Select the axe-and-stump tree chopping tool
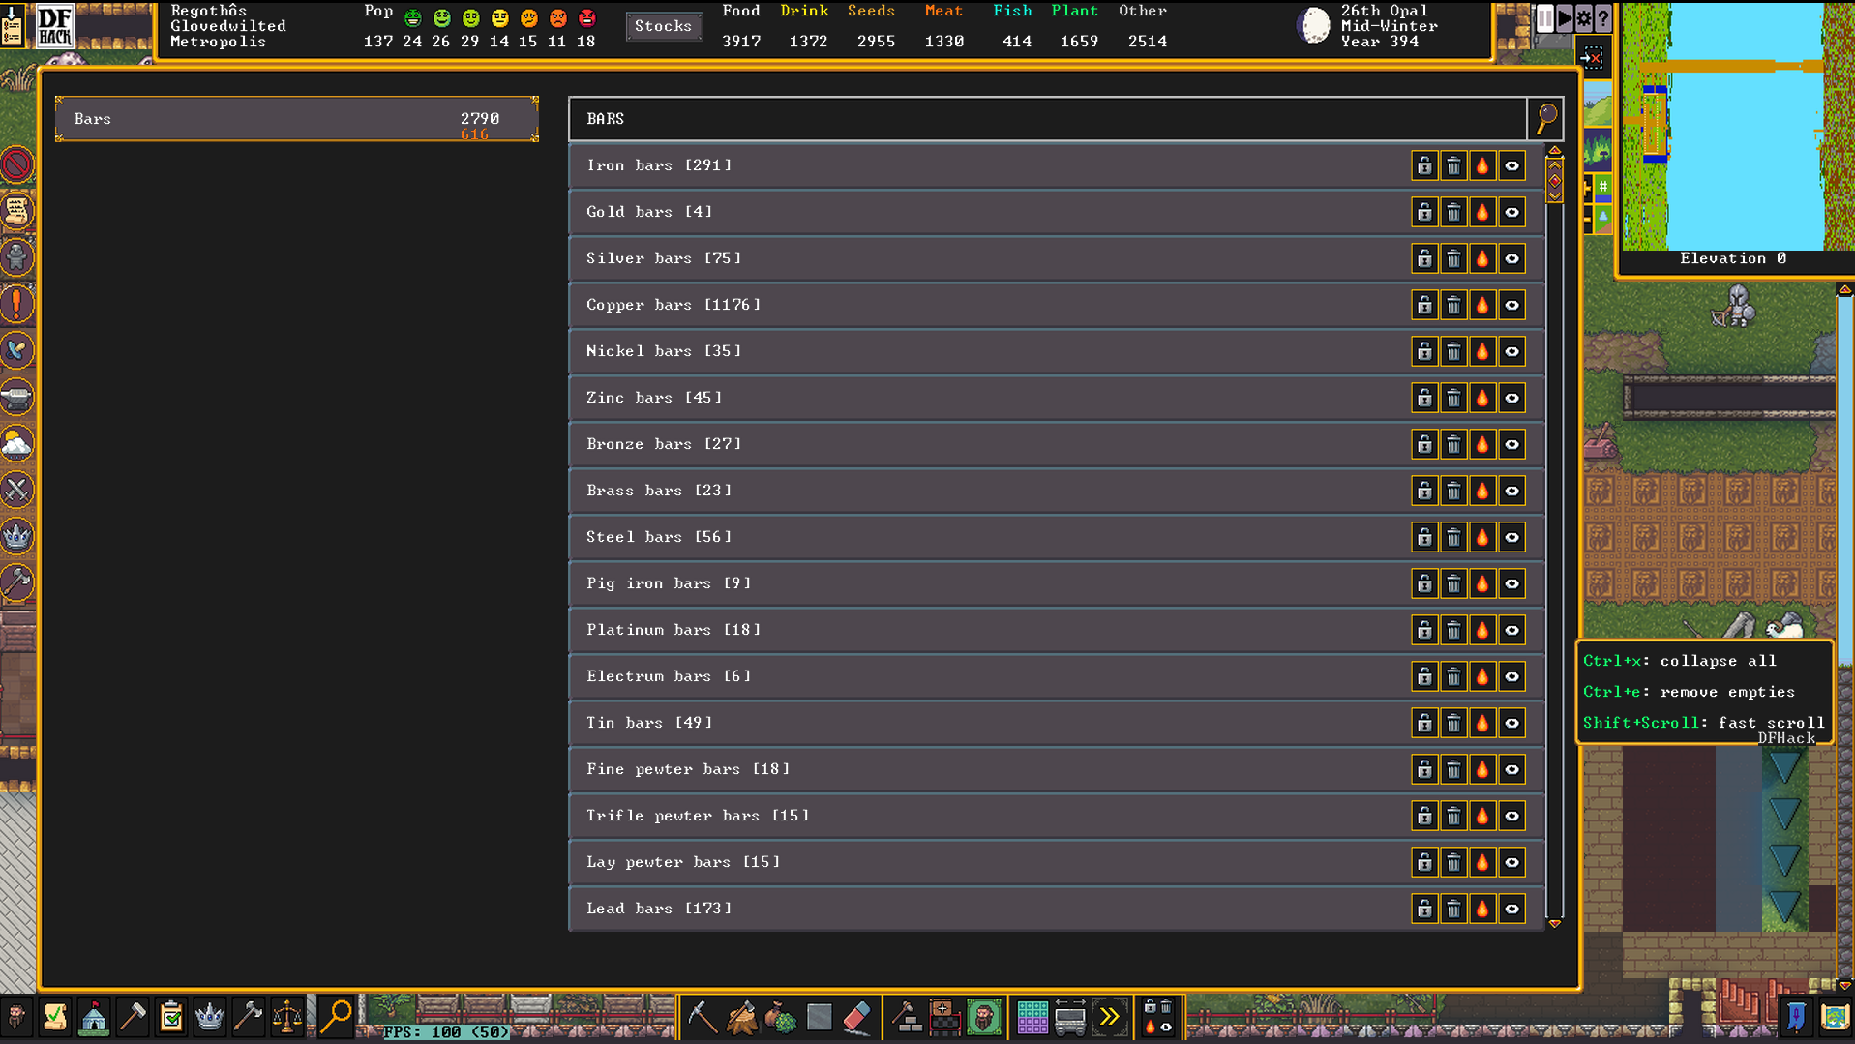The width and height of the screenshot is (1855, 1044). click(x=742, y=1017)
